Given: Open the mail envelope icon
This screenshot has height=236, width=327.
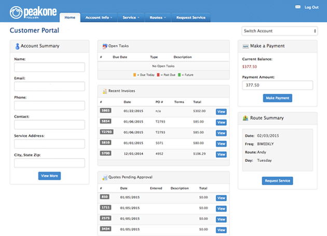Looking at the screenshot, I should (x=298, y=7).
